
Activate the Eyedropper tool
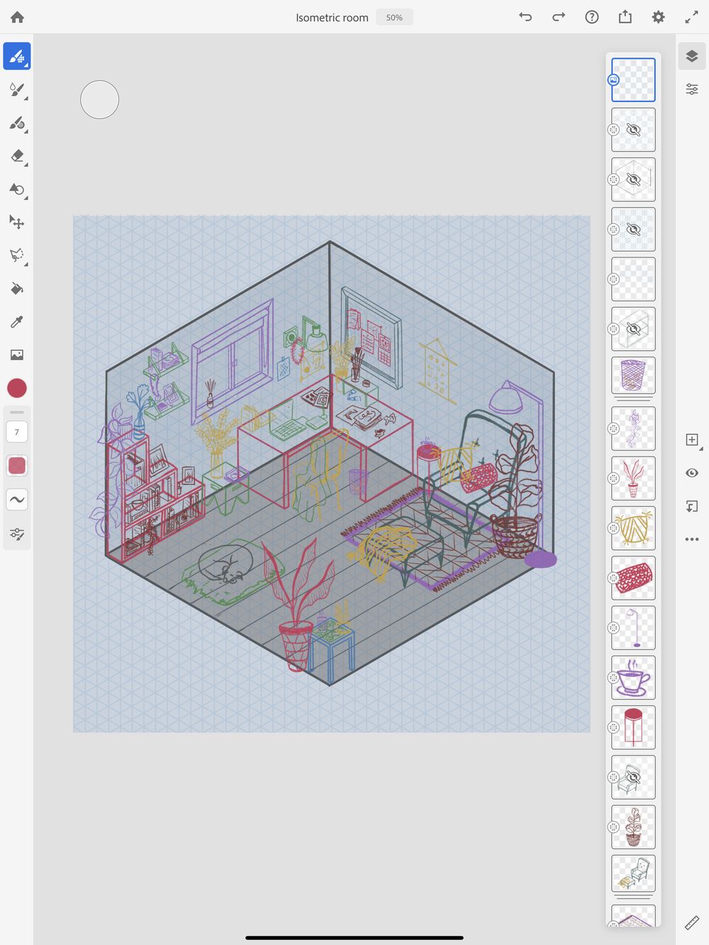(x=17, y=322)
